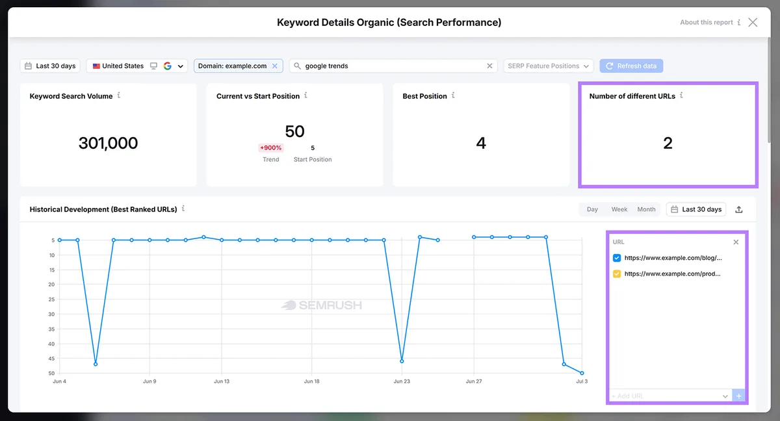
Task: Select the Jun 23 data point on chart
Action: (402, 361)
